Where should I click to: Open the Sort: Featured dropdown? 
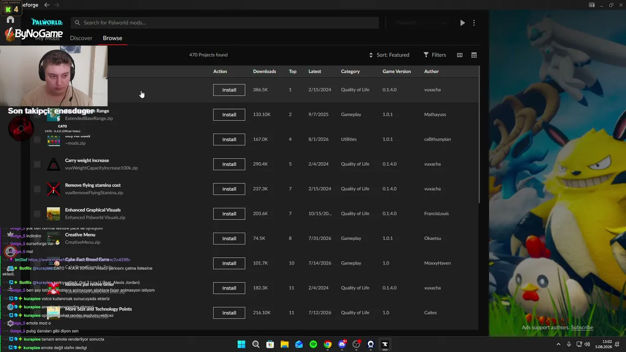(x=389, y=55)
